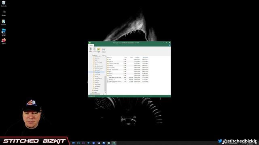Click the help icon below the close button
The height and width of the screenshot is (145, 259).
coord(170,45)
